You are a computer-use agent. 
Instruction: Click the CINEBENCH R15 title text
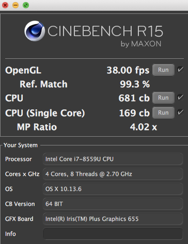tap(105, 31)
